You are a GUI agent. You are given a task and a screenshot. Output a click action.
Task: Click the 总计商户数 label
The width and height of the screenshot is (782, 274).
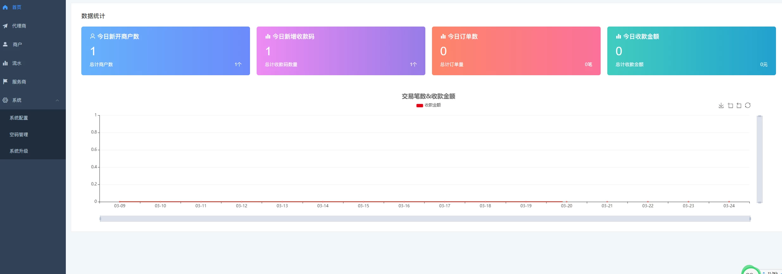101,64
